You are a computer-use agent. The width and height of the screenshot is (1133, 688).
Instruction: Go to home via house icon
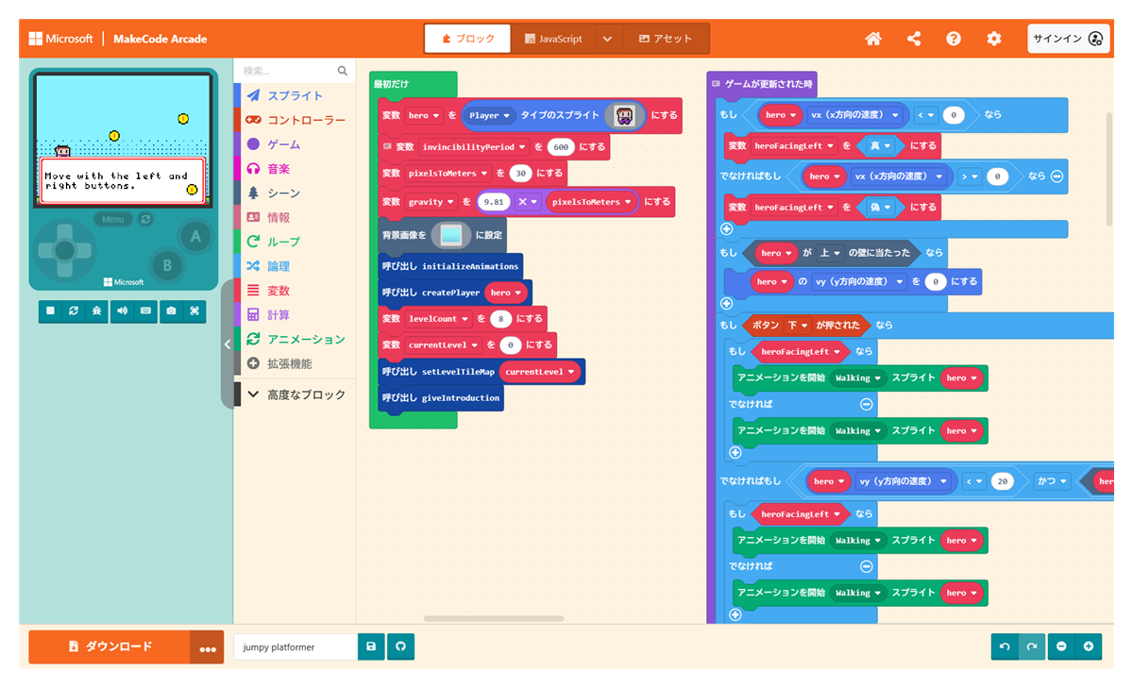873,39
